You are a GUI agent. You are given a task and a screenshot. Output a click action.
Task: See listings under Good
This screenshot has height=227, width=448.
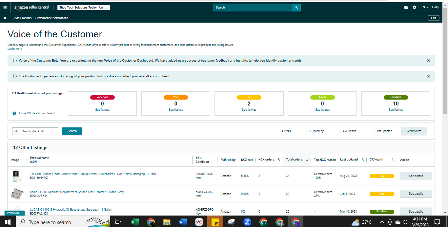point(322,110)
